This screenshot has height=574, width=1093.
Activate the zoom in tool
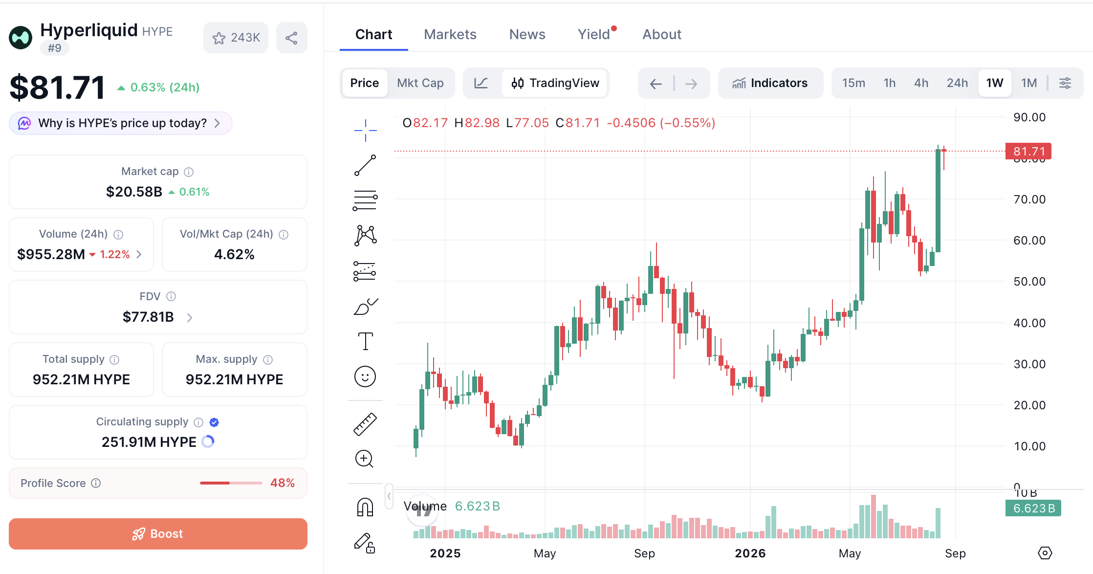click(364, 459)
